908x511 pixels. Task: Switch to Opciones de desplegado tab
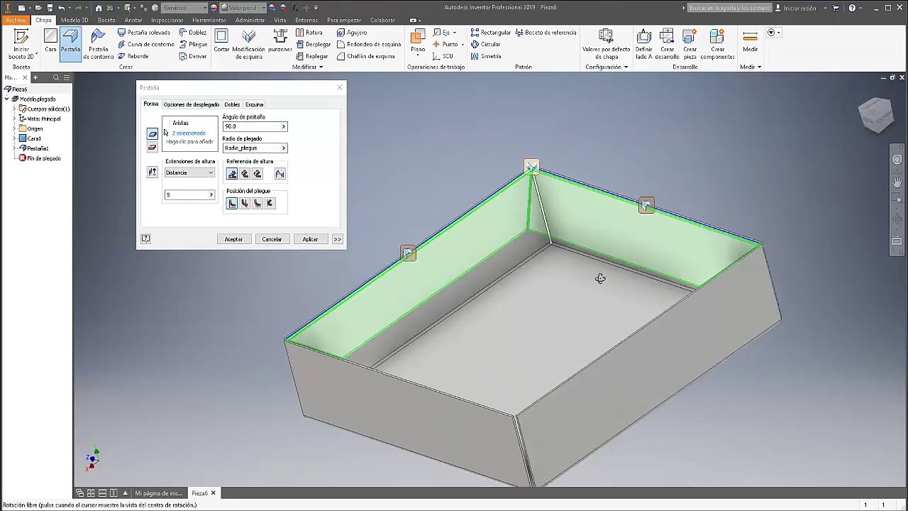[x=192, y=104]
